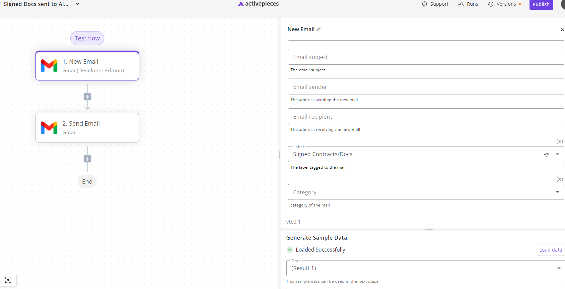
Task: Click 'The address sending the new mail' text
Action: point(324,100)
